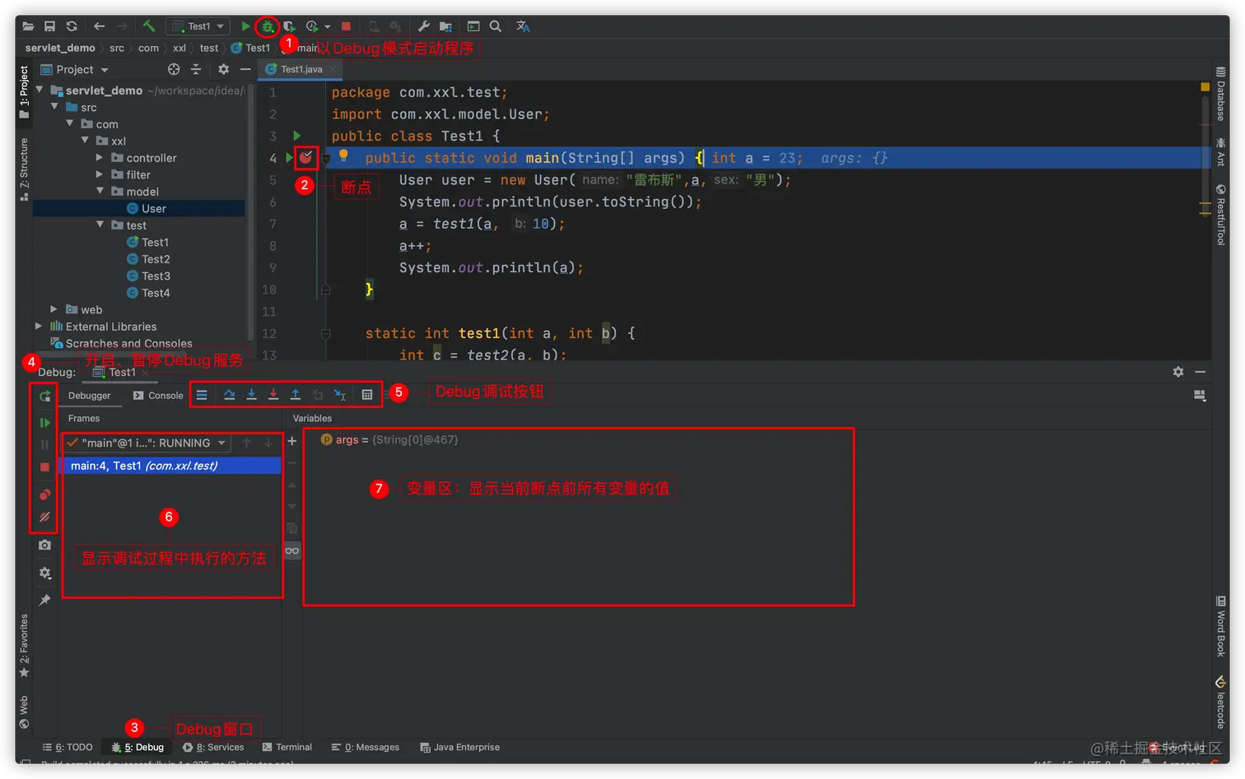The image size is (1245, 779).
Task: Open the 8: Services tool window
Action: pyautogui.click(x=213, y=748)
